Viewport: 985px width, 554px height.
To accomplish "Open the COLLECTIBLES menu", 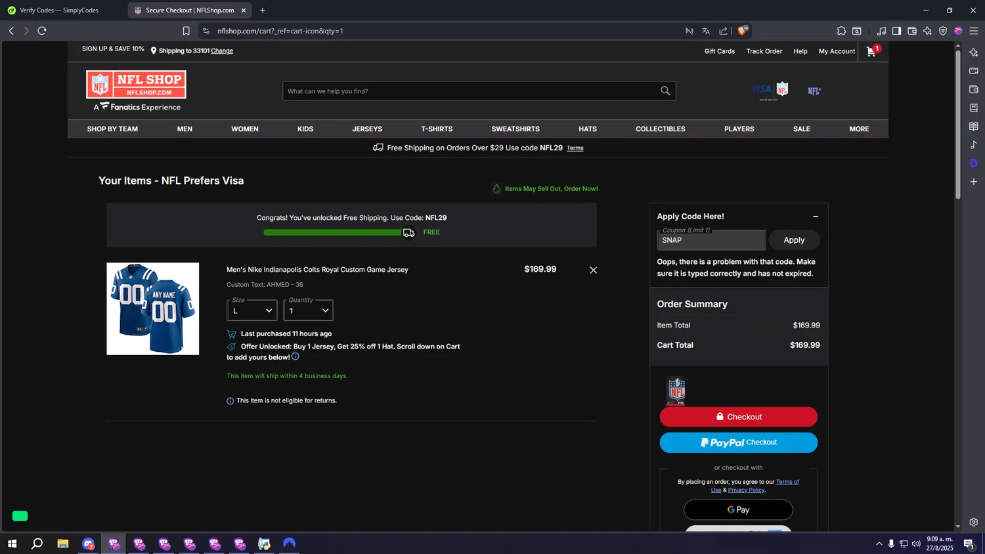I will click(x=661, y=129).
